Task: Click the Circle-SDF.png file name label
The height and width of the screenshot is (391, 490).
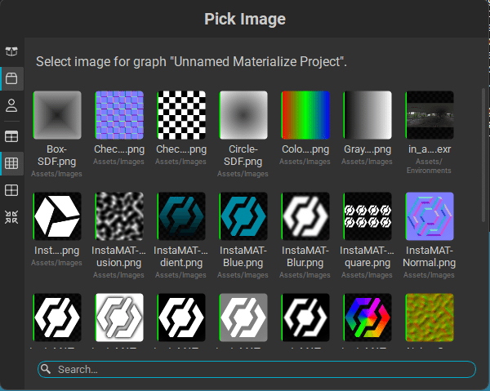Action: (243, 155)
